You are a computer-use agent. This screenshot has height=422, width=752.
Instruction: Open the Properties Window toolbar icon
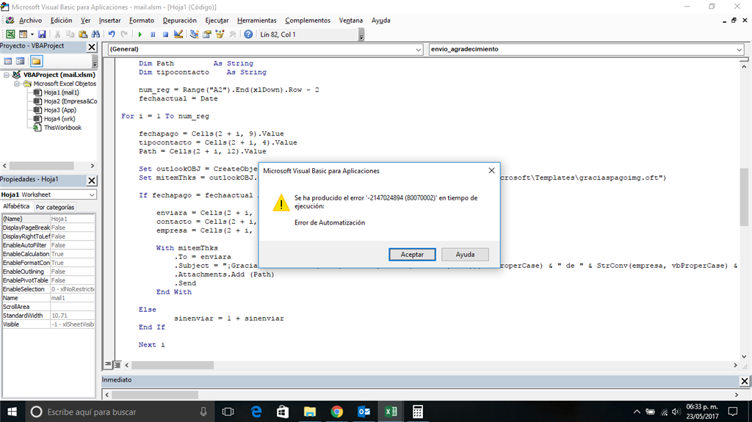click(207, 34)
